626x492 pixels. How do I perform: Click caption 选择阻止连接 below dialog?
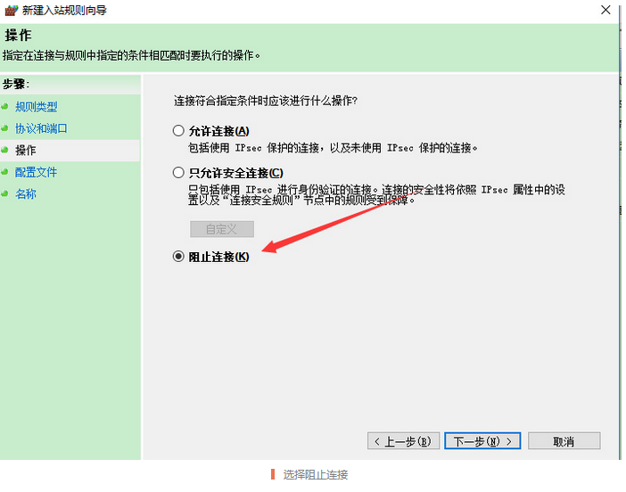click(x=316, y=474)
